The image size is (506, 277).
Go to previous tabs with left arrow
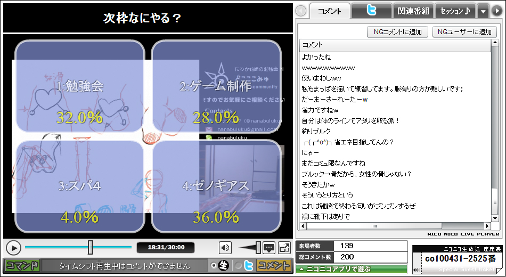[301, 11]
